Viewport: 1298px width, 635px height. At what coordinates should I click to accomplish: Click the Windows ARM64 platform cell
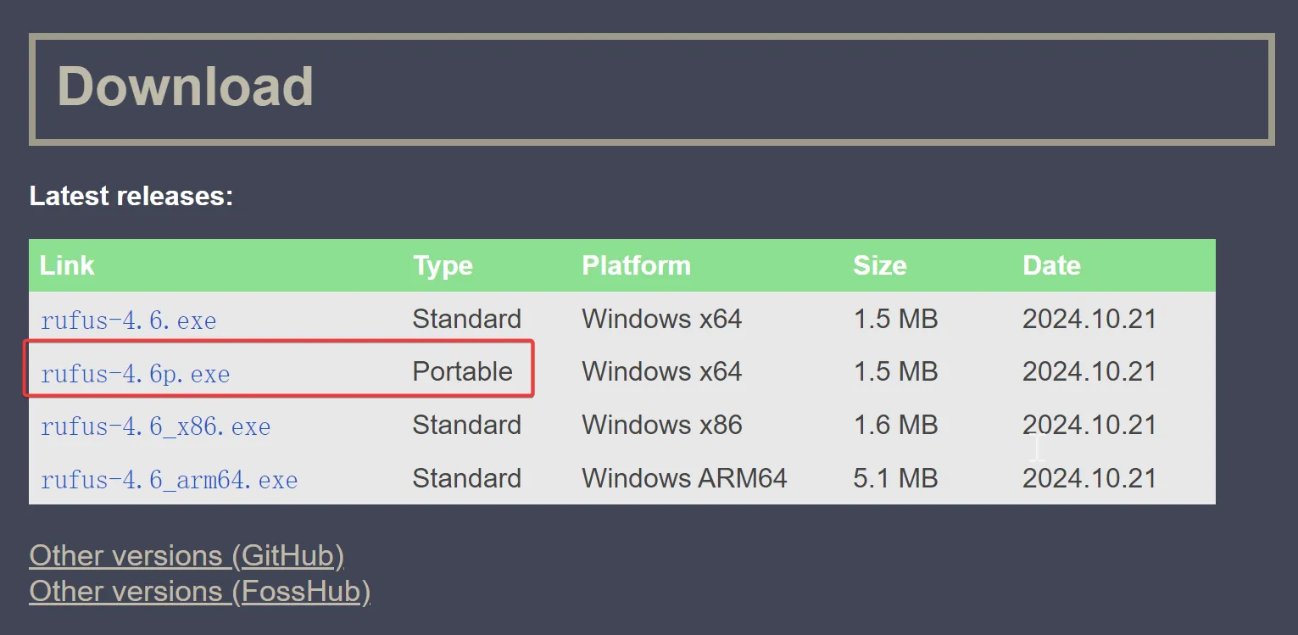click(x=684, y=478)
